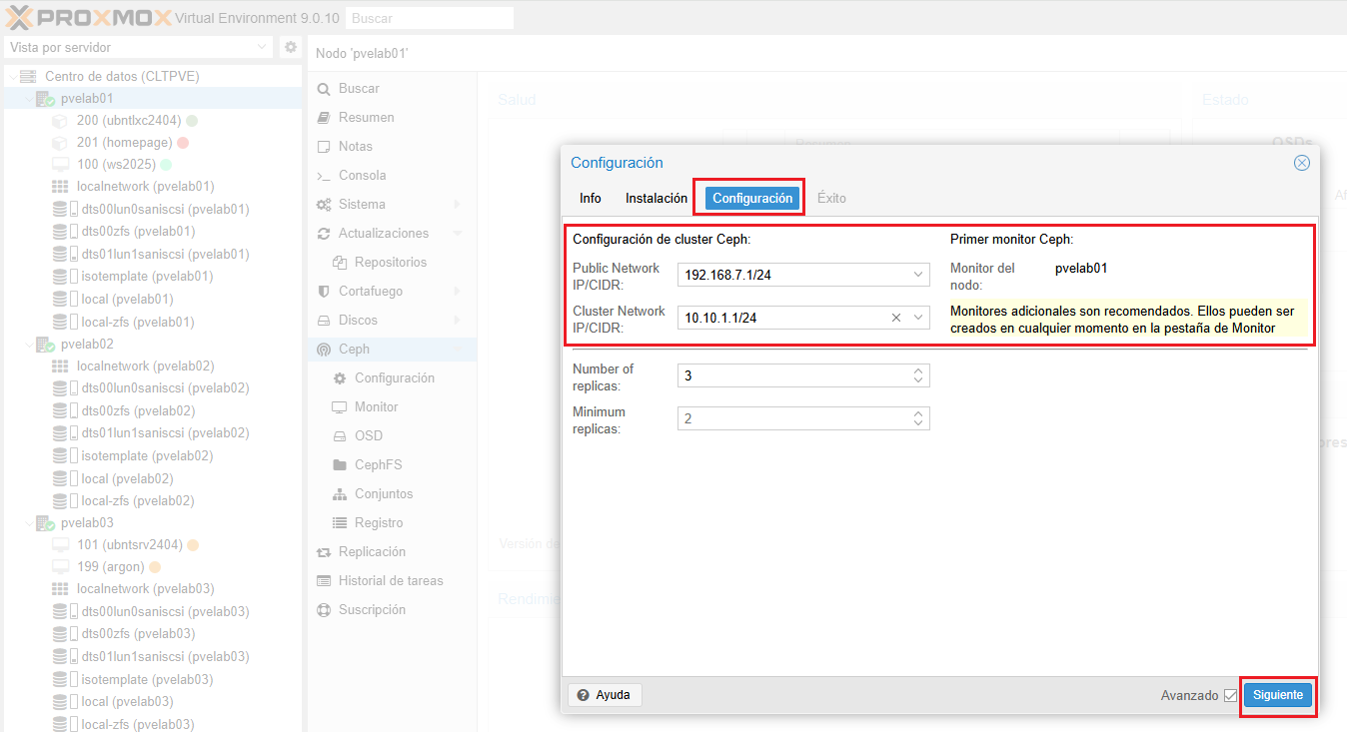
Task: Close the Configuración dialog
Action: tap(1302, 163)
